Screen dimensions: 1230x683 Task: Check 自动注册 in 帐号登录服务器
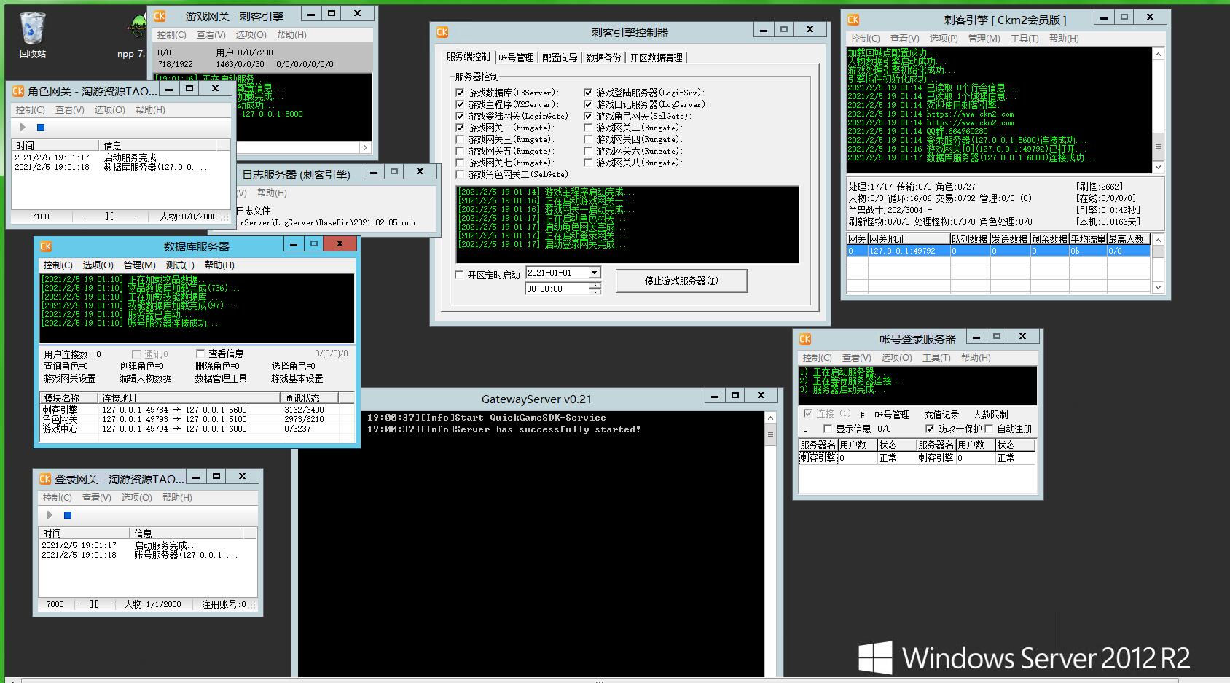point(990,429)
